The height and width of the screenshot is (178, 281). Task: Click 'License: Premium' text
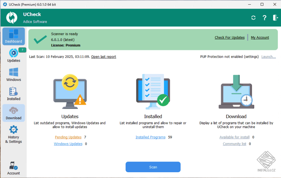[x=66, y=45]
